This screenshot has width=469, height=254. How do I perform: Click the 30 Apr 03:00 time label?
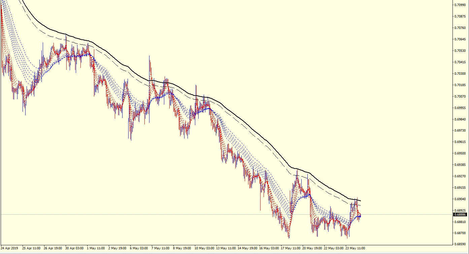click(74, 248)
